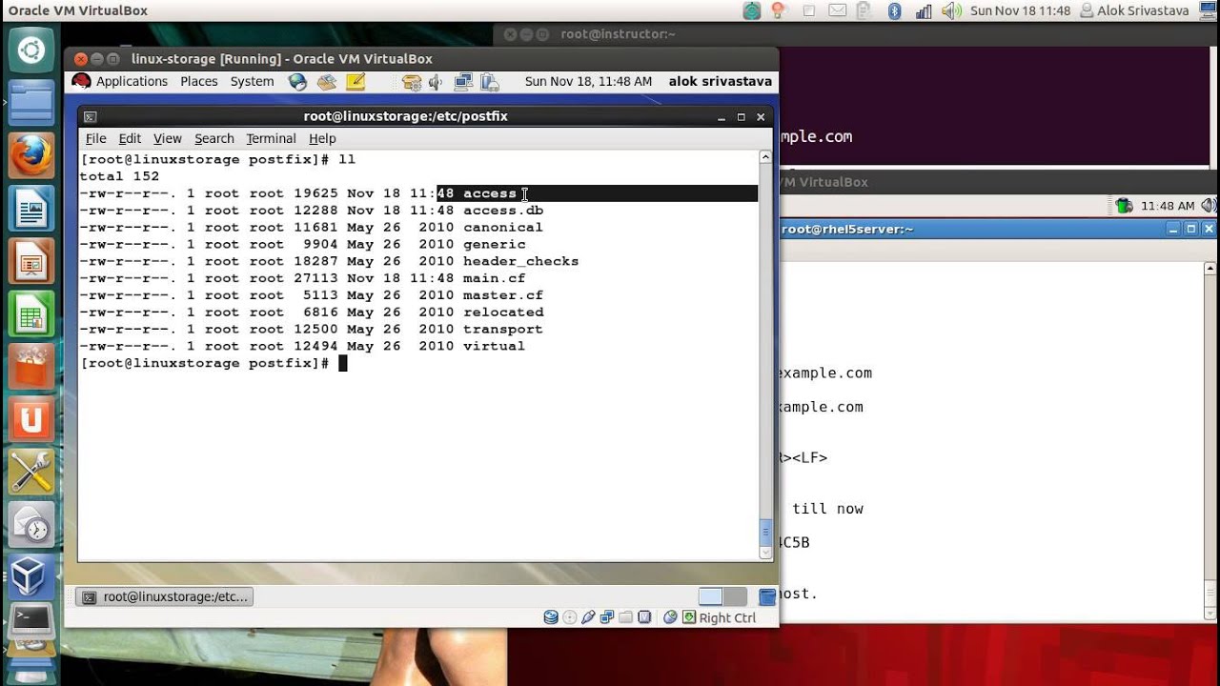Open terminal window menu icon
The height and width of the screenshot is (686, 1220).
coord(90,117)
